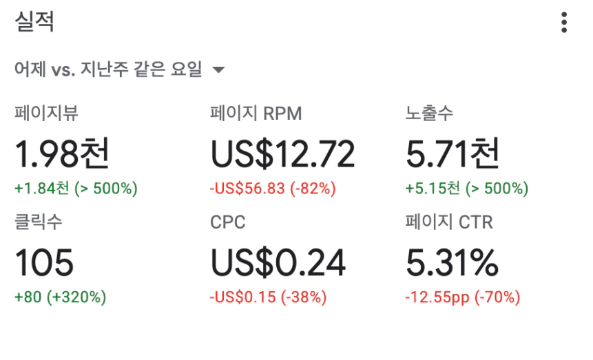The width and height of the screenshot is (593, 360).
Task: Click the 페이지 RPM metric label
Action: click(x=256, y=113)
